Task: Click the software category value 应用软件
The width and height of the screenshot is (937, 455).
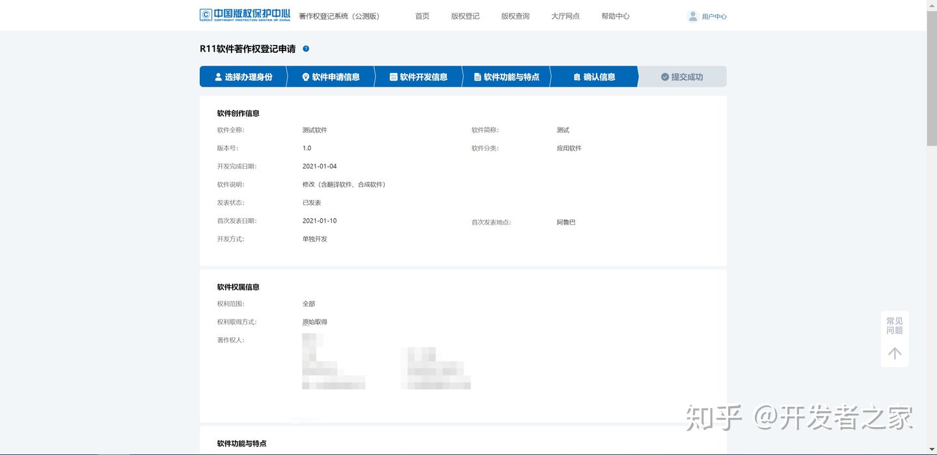Action: [569, 148]
